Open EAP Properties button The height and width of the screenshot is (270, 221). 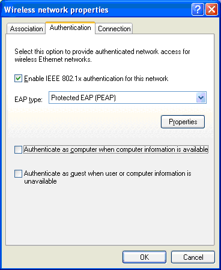(x=183, y=122)
